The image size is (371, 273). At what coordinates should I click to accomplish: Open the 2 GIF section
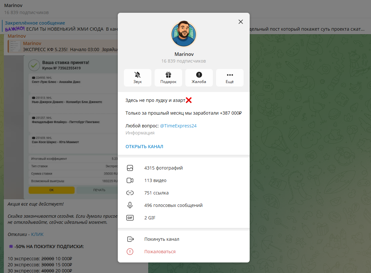point(184,218)
